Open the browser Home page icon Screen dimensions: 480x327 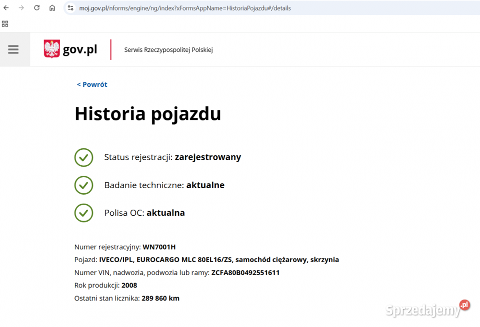[x=52, y=8]
